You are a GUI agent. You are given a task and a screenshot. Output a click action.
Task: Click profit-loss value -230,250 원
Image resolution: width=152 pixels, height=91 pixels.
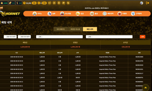click(x=125, y=47)
